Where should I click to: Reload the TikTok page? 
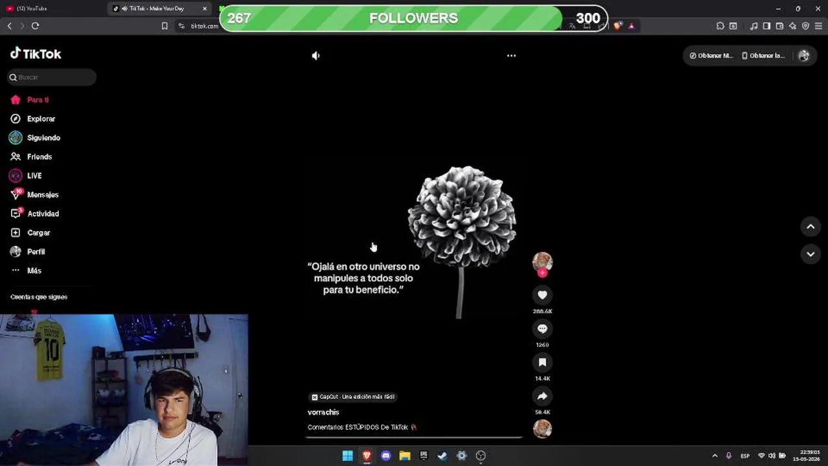[35, 26]
